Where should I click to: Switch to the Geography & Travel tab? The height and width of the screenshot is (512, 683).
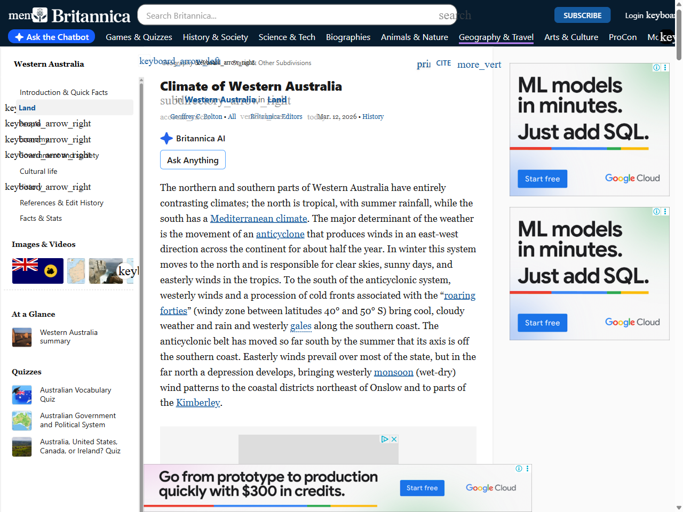pos(496,37)
